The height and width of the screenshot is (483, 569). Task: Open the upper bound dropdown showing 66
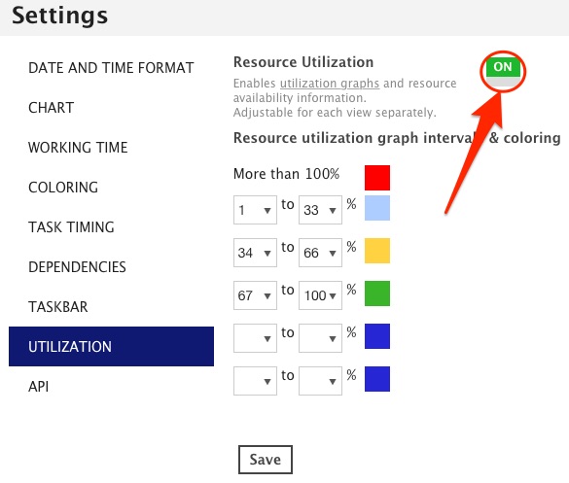coord(320,253)
